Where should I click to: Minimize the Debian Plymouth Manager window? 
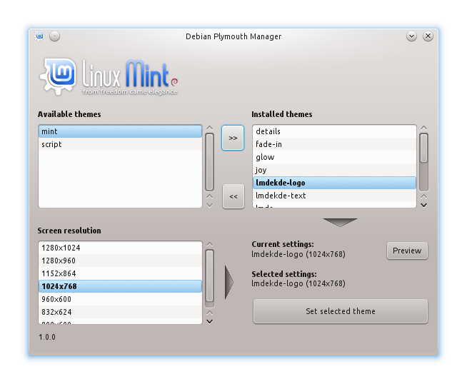point(411,36)
